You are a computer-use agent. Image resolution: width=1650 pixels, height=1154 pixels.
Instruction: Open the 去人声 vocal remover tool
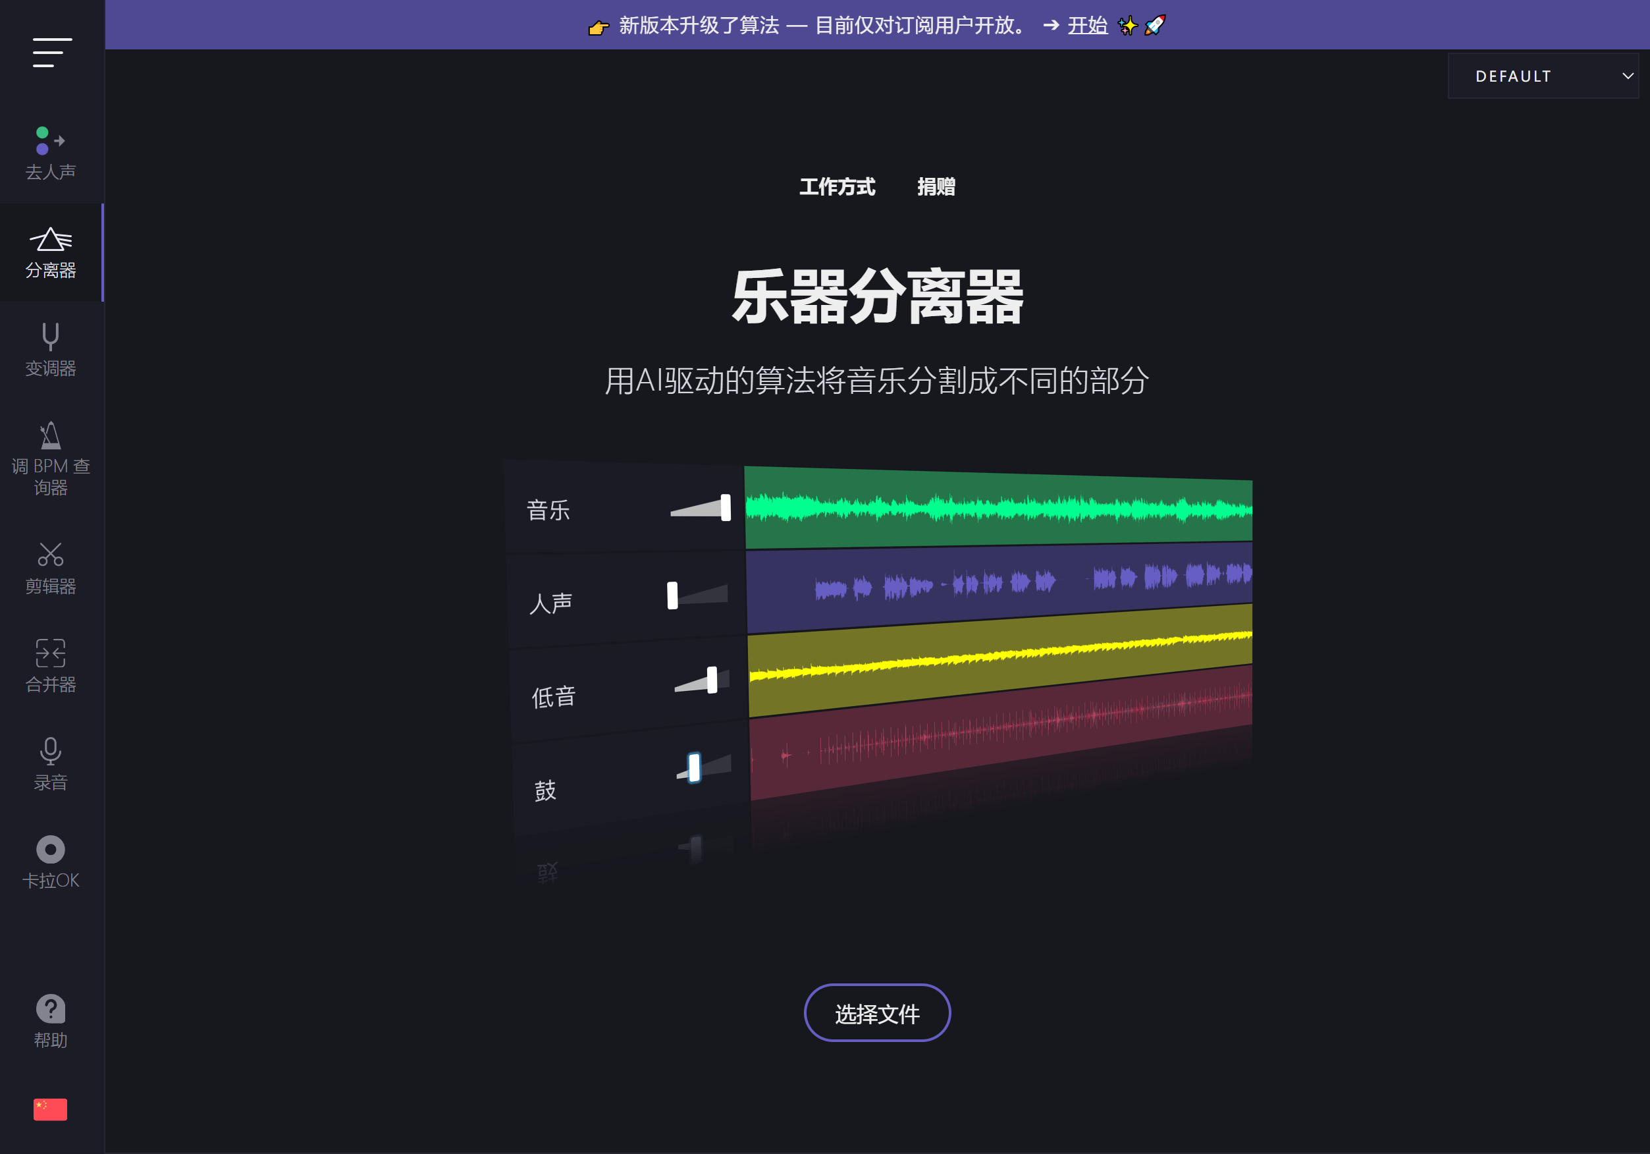coord(51,153)
